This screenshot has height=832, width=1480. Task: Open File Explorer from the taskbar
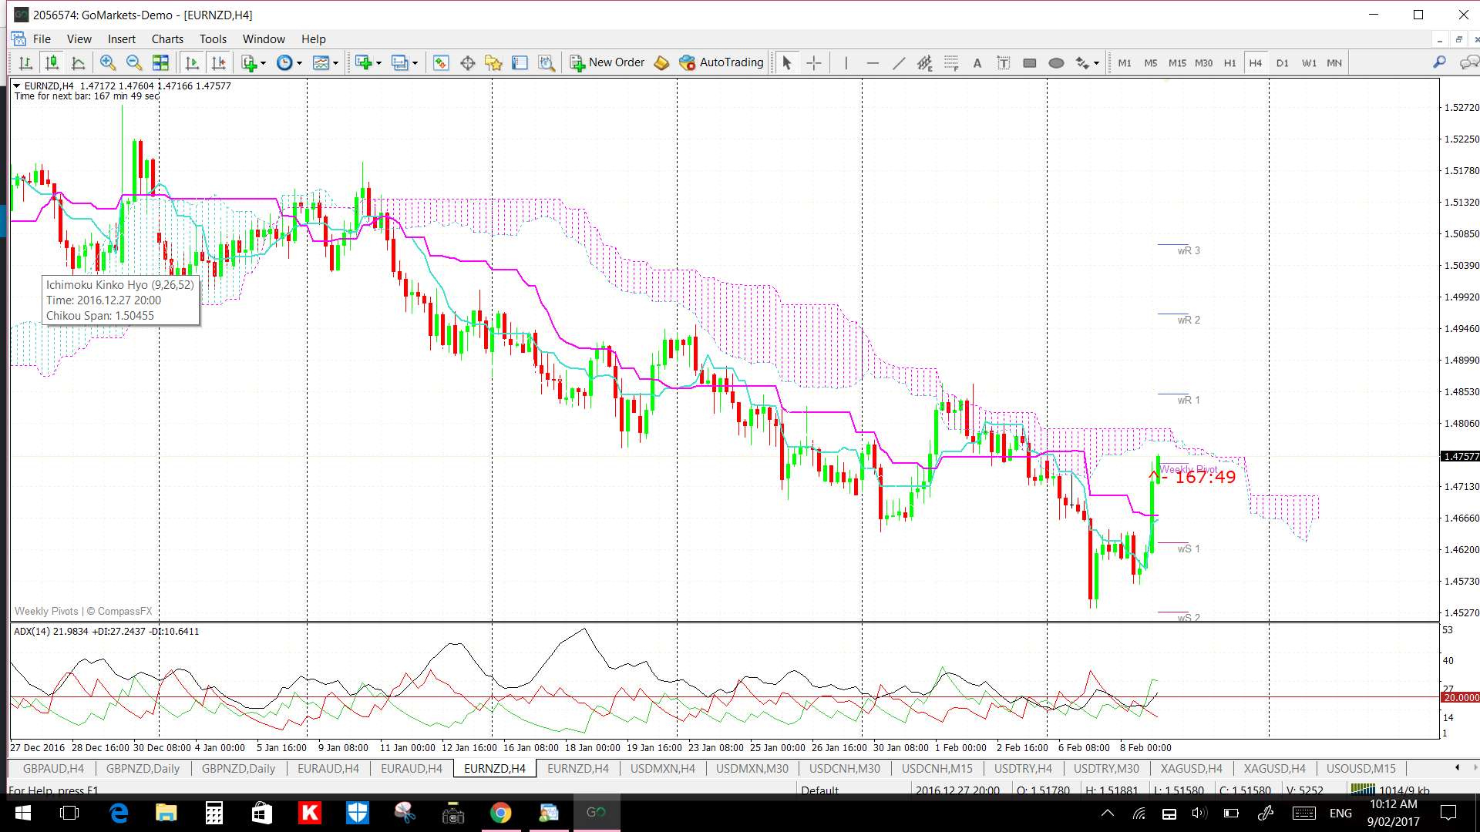(166, 813)
